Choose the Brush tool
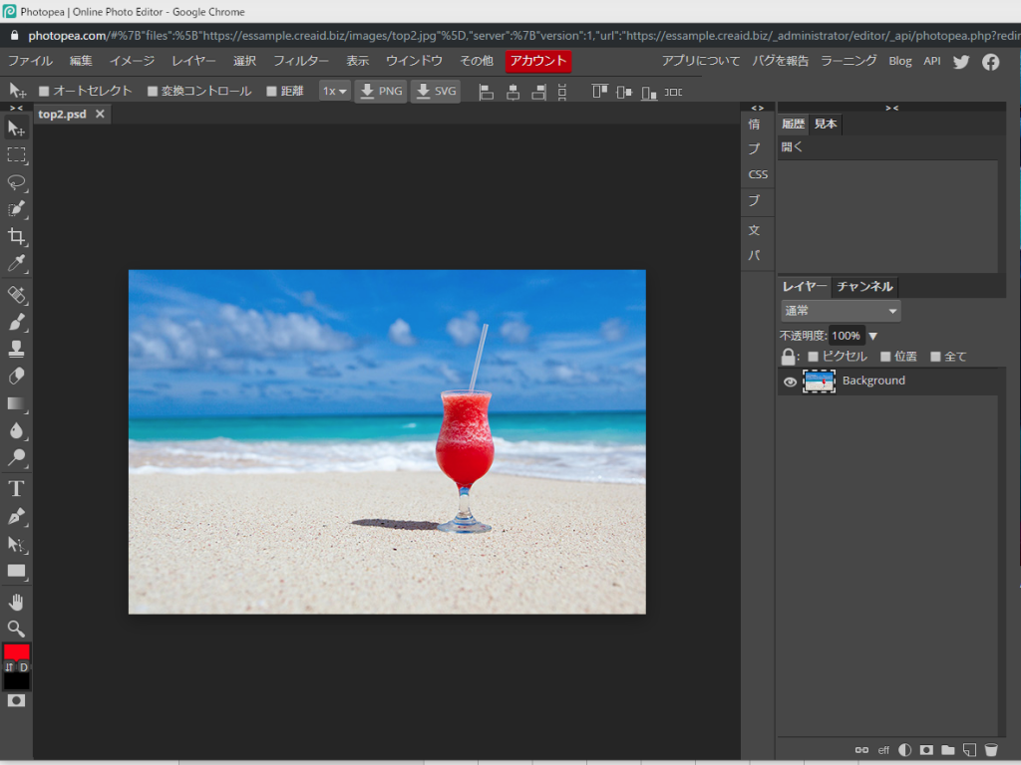The height and width of the screenshot is (765, 1021). click(16, 322)
